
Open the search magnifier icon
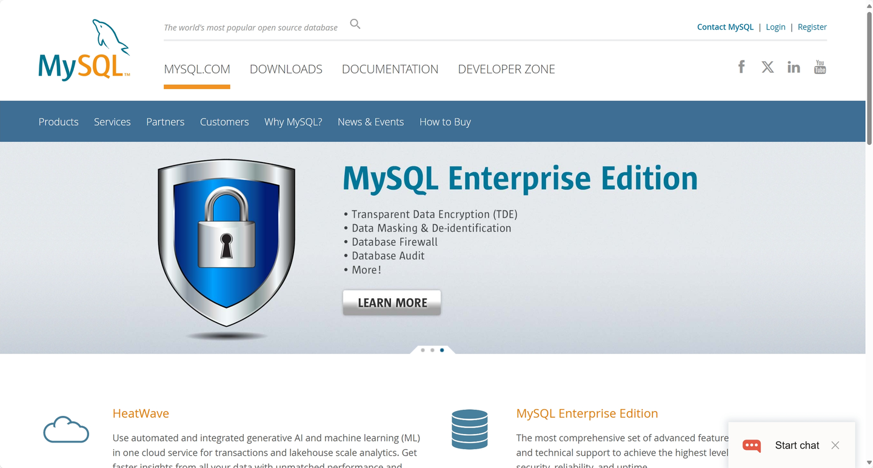coord(355,24)
